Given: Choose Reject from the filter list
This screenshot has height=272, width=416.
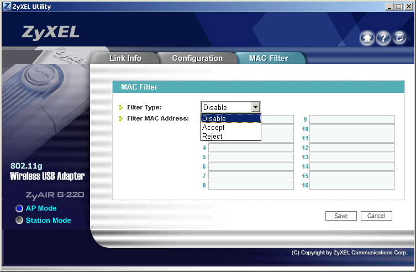Looking at the screenshot, I should tap(231, 136).
